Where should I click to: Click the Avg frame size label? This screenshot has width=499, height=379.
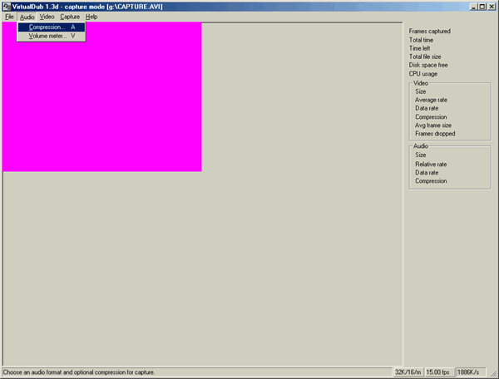click(x=432, y=126)
